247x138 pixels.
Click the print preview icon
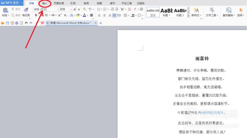(21, 23)
